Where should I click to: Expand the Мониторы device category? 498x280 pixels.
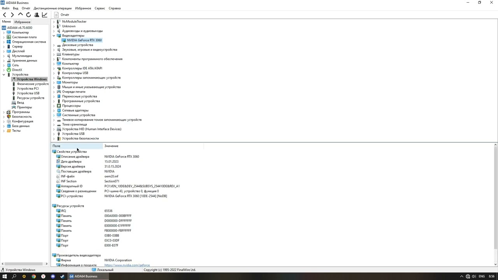click(x=54, y=82)
